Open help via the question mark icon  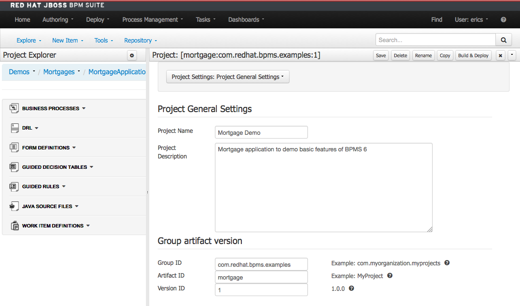(503, 19)
